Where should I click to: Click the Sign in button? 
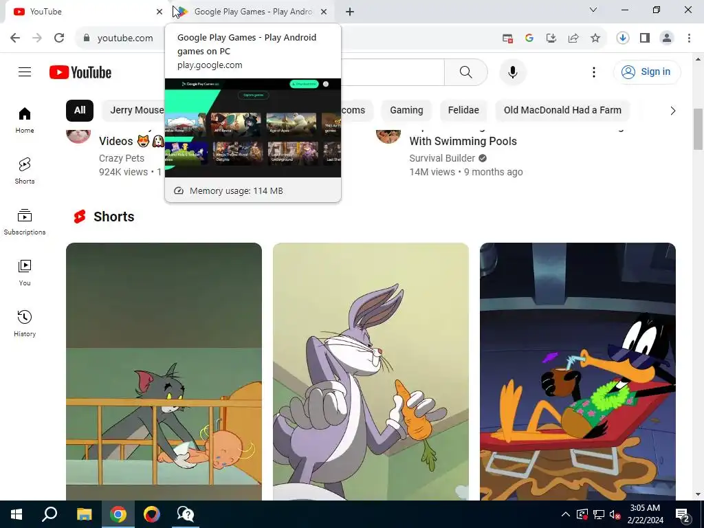[646, 71]
